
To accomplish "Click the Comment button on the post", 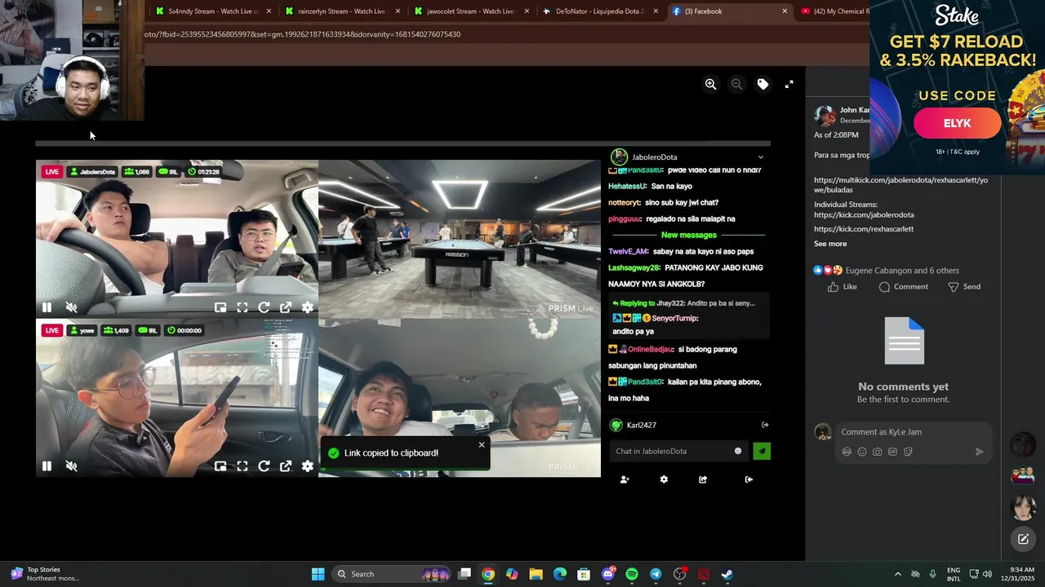I will [x=903, y=287].
